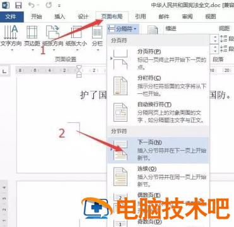Screen dimensions: 234x227
Task: Open the Quick Access Toolbar customize arrow
Action: coord(59,6)
